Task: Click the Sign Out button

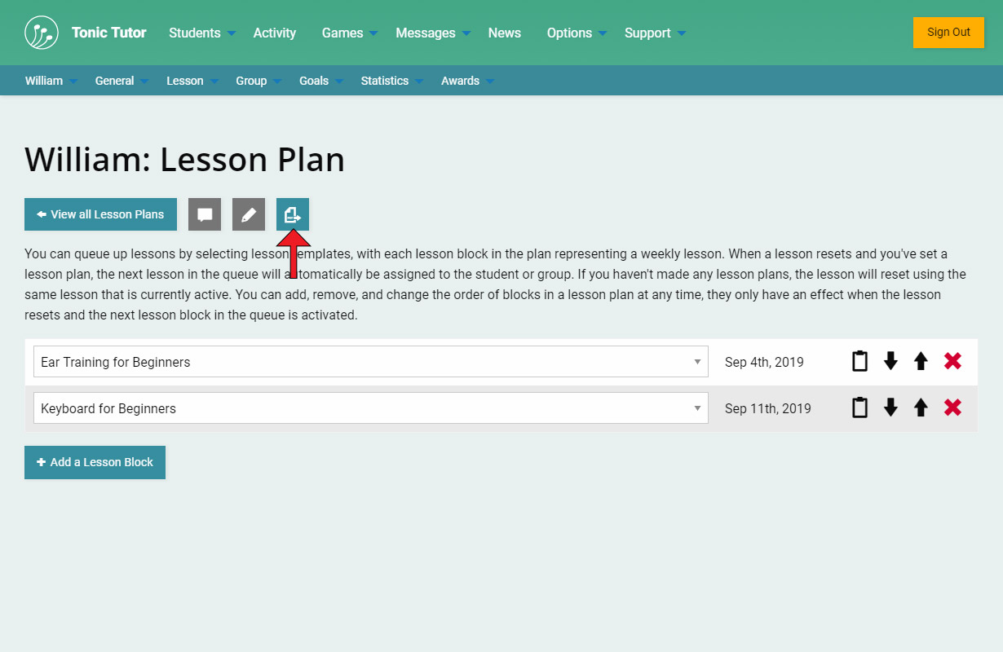Action: pos(948,33)
